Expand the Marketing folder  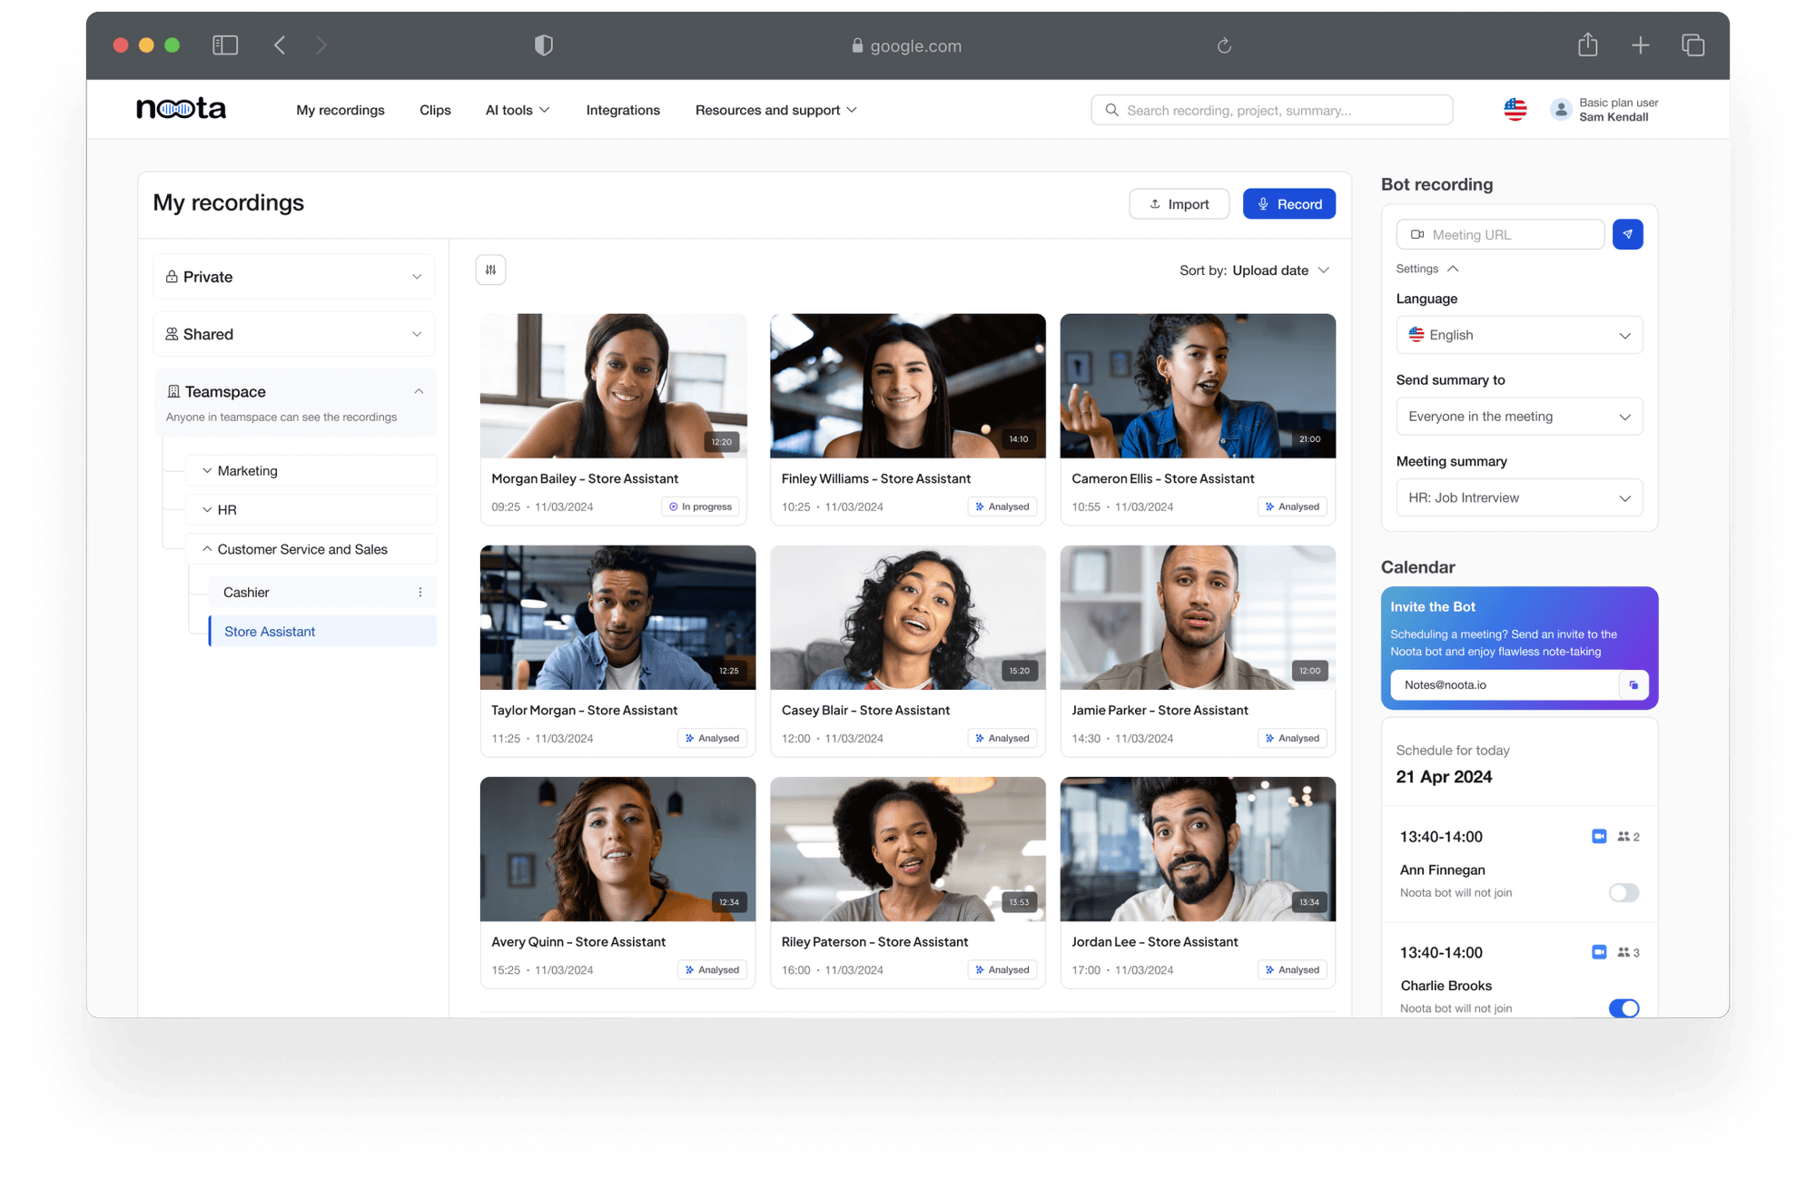208,470
